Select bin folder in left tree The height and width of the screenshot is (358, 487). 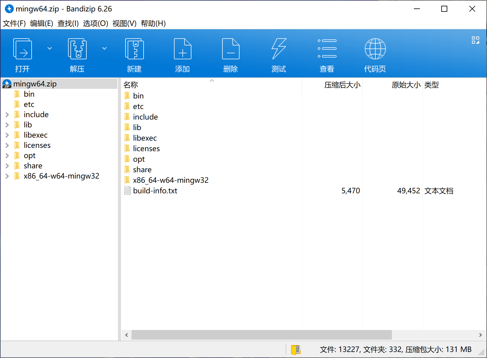tap(29, 94)
